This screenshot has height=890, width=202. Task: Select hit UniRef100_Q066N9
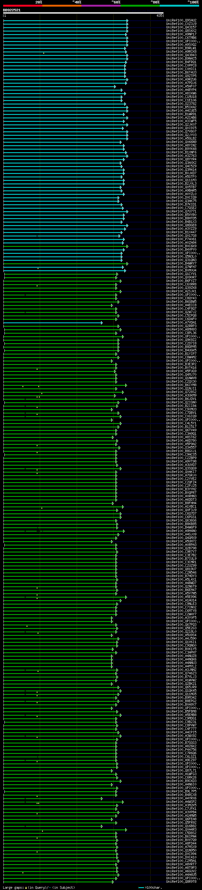click(x=181, y=142)
